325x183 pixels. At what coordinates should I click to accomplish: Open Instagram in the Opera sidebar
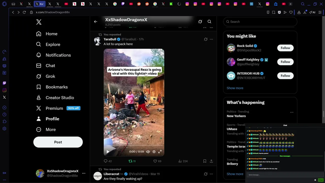[x=4, y=90]
